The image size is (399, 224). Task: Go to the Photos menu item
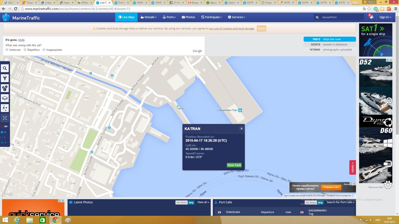click(188, 17)
